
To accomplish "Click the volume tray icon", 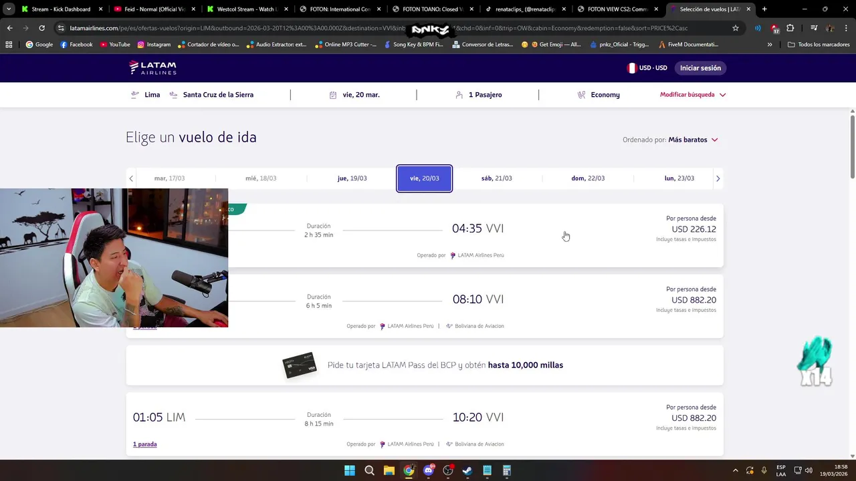I will tap(809, 470).
